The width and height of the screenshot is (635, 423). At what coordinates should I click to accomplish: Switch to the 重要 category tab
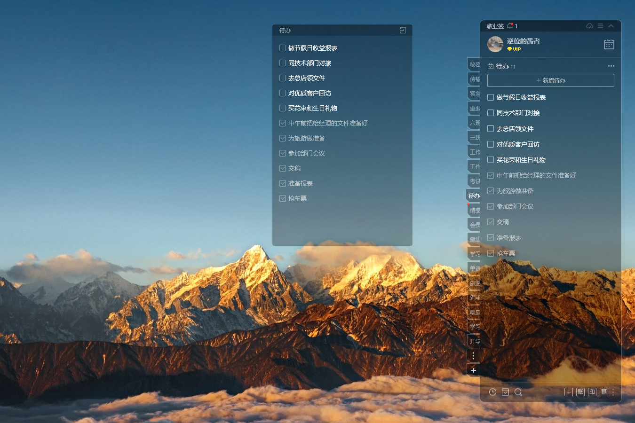pyautogui.click(x=474, y=108)
